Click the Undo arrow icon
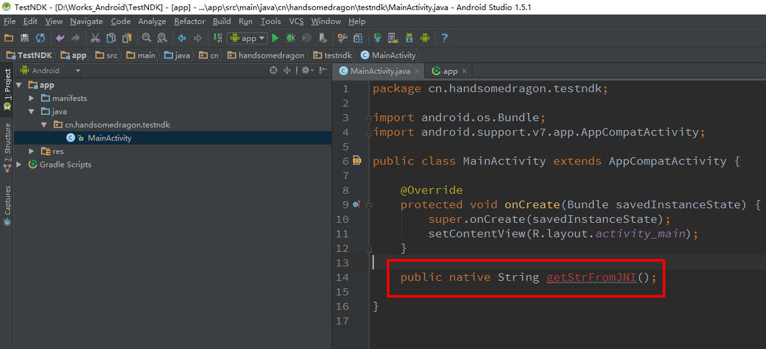This screenshot has height=349, width=766. [60, 38]
